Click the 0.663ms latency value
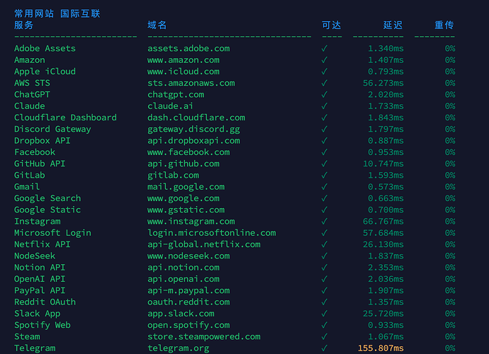Screen dimensions: 489x354 point(386,198)
